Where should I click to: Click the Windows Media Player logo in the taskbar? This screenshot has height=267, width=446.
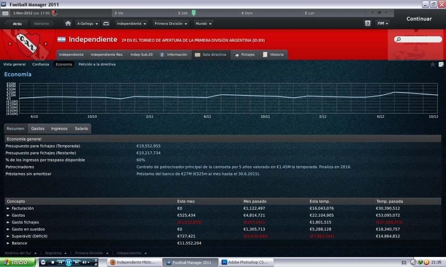point(43,262)
